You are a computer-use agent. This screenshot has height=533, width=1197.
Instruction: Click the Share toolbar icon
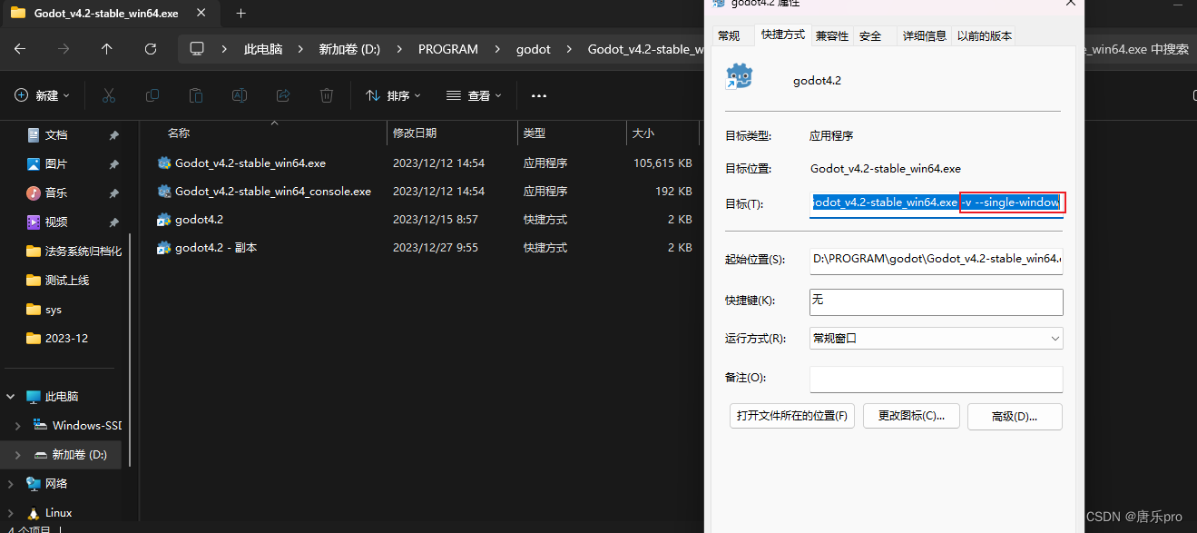(283, 95)
